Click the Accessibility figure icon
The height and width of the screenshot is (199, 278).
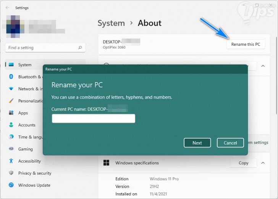11,161
